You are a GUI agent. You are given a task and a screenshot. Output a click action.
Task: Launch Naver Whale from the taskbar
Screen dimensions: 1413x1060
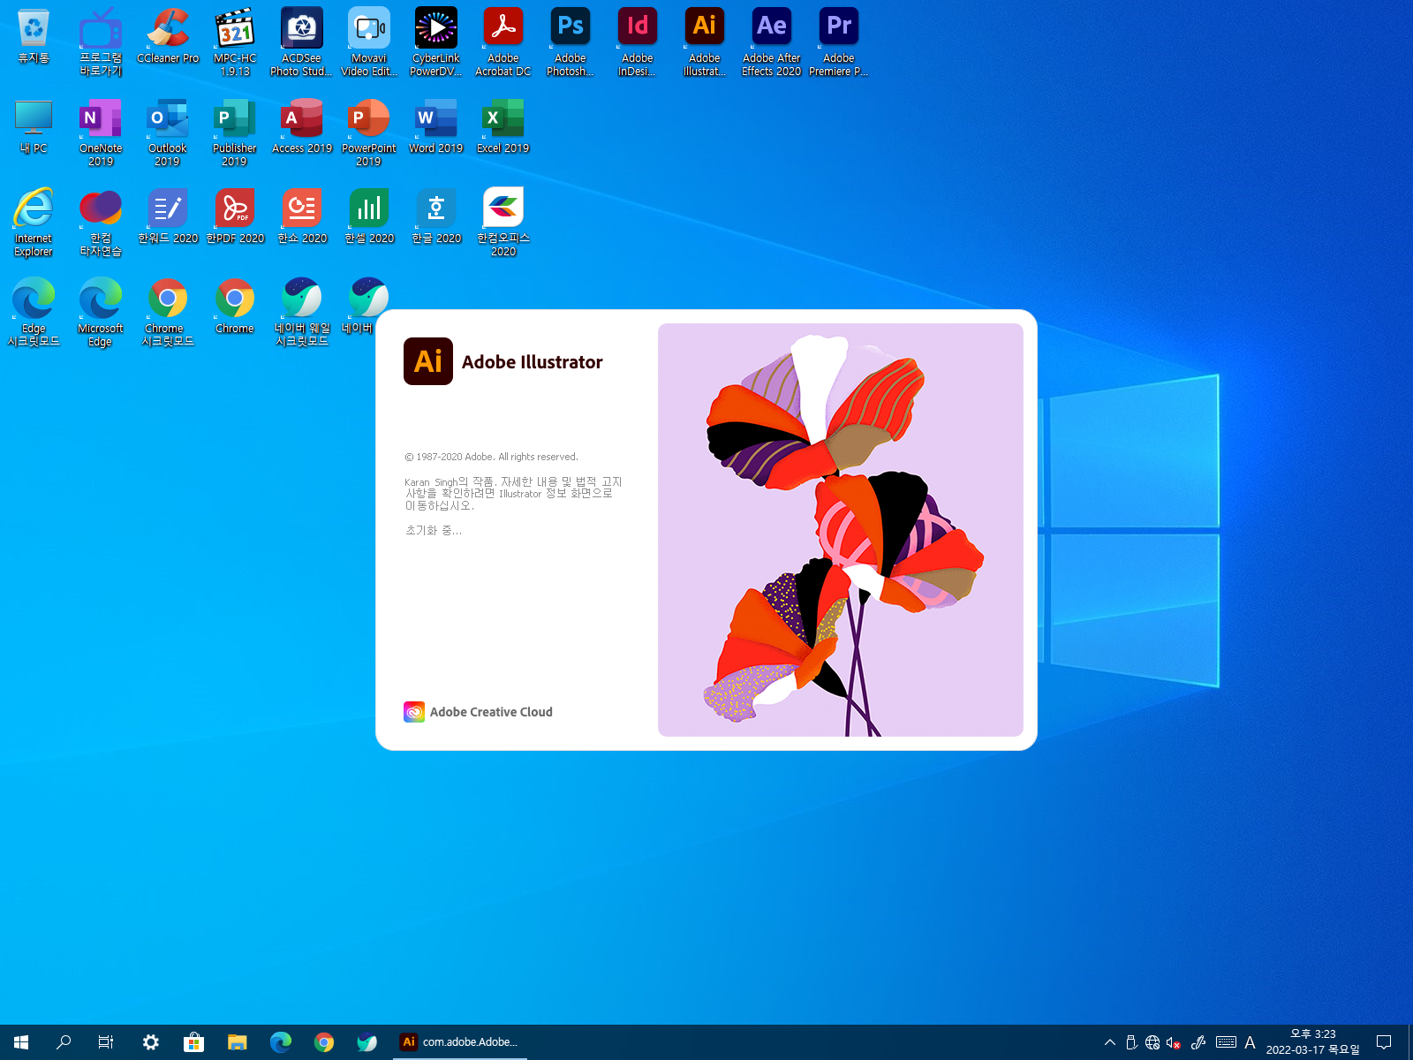367,1042
